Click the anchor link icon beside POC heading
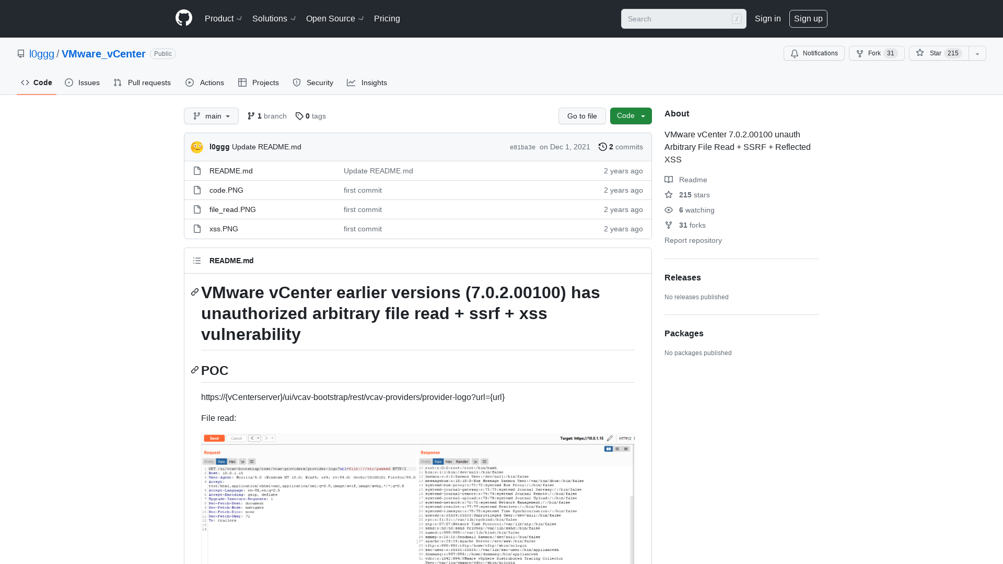The height and width of the screenshot is (564, 1003). (x=195, y=370)
